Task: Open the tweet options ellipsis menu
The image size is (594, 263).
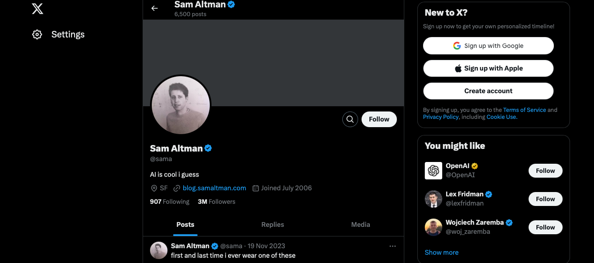Action: [x=393, y=246]
